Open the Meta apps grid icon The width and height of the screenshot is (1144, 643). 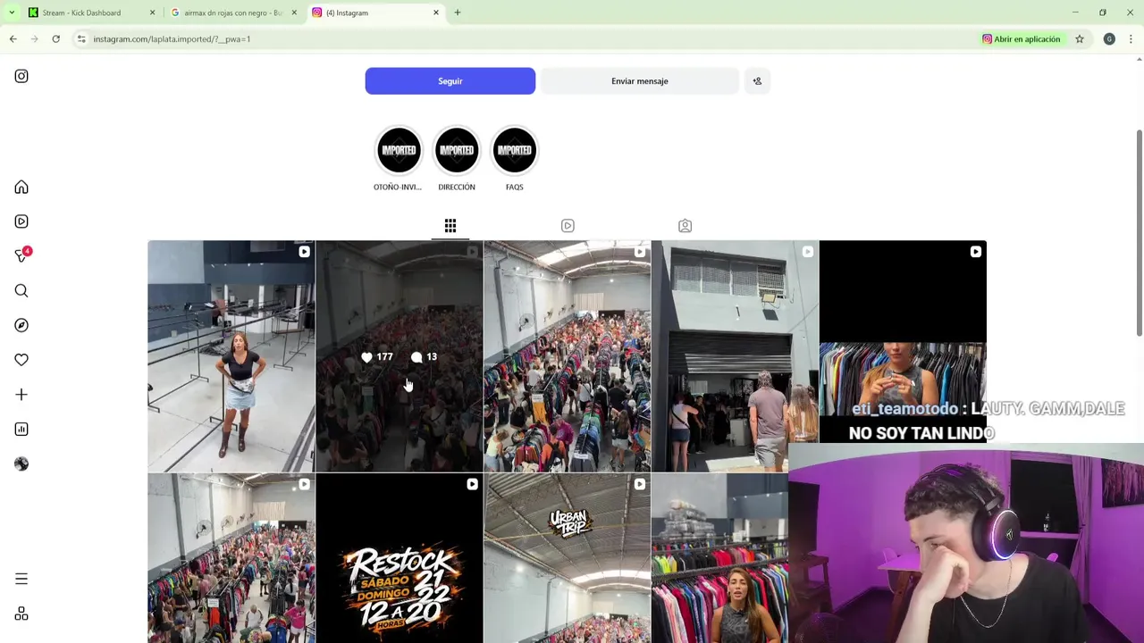(x=21, y=614)
